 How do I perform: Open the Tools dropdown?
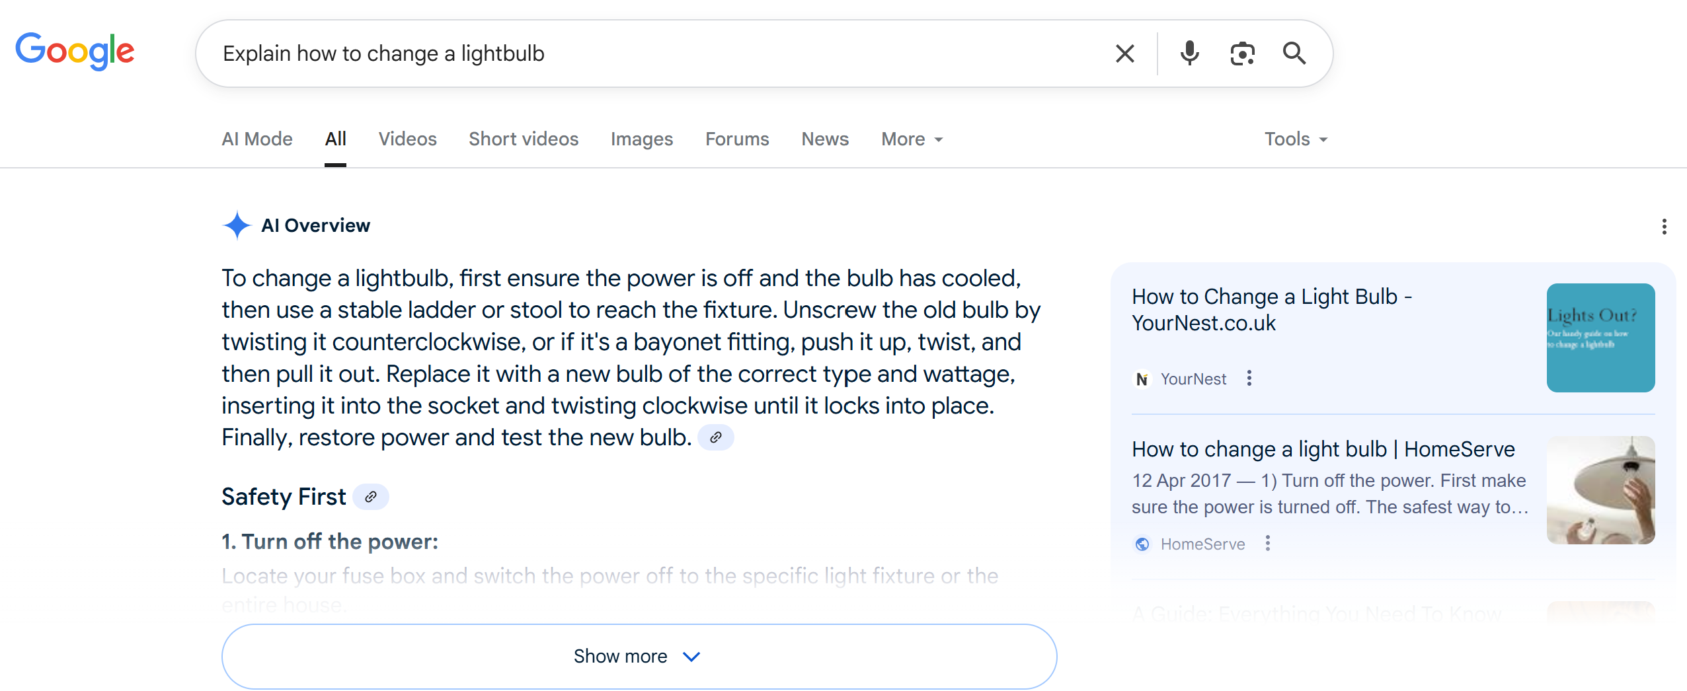1296,139
